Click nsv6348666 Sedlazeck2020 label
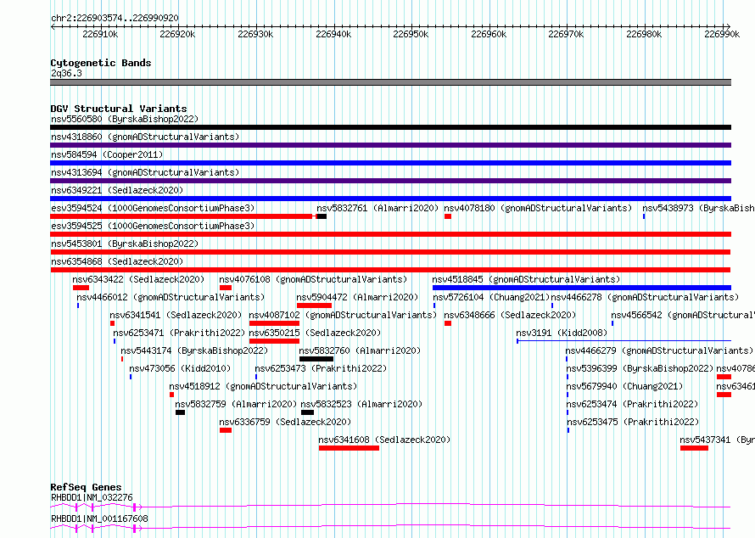The width and height of the screenshot is (755, 538). 510,315
